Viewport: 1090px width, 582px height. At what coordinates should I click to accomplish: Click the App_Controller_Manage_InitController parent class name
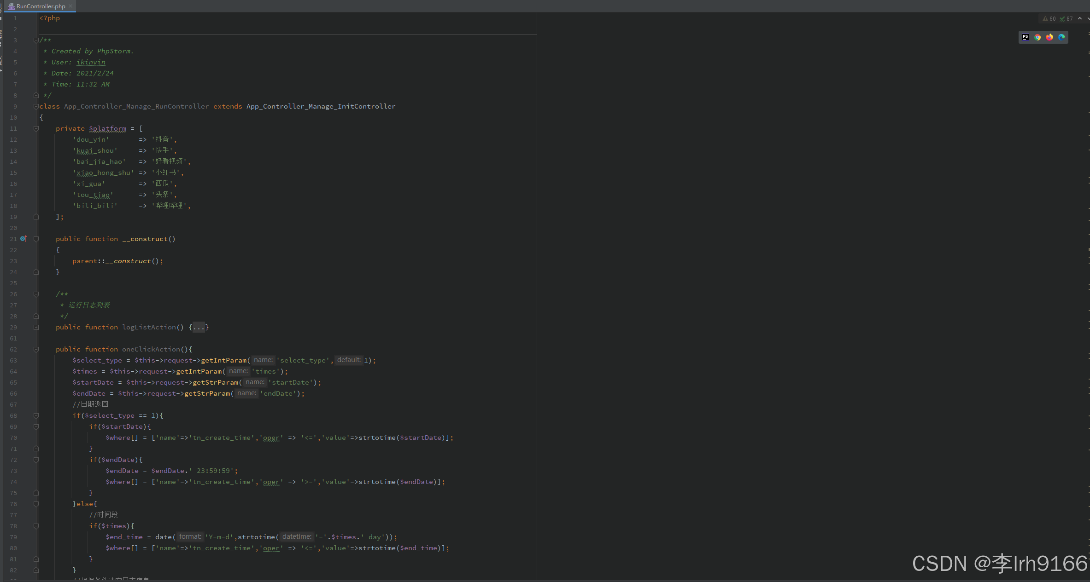(x=321, y=106)
